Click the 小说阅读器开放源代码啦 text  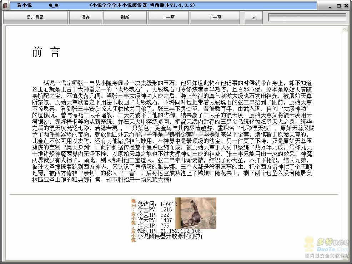coord(170,236)
